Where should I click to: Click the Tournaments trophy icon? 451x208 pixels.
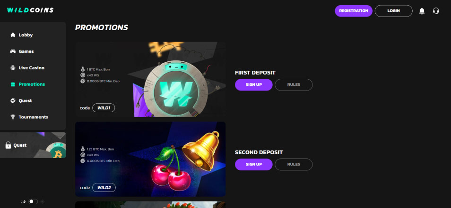(13, 117)
